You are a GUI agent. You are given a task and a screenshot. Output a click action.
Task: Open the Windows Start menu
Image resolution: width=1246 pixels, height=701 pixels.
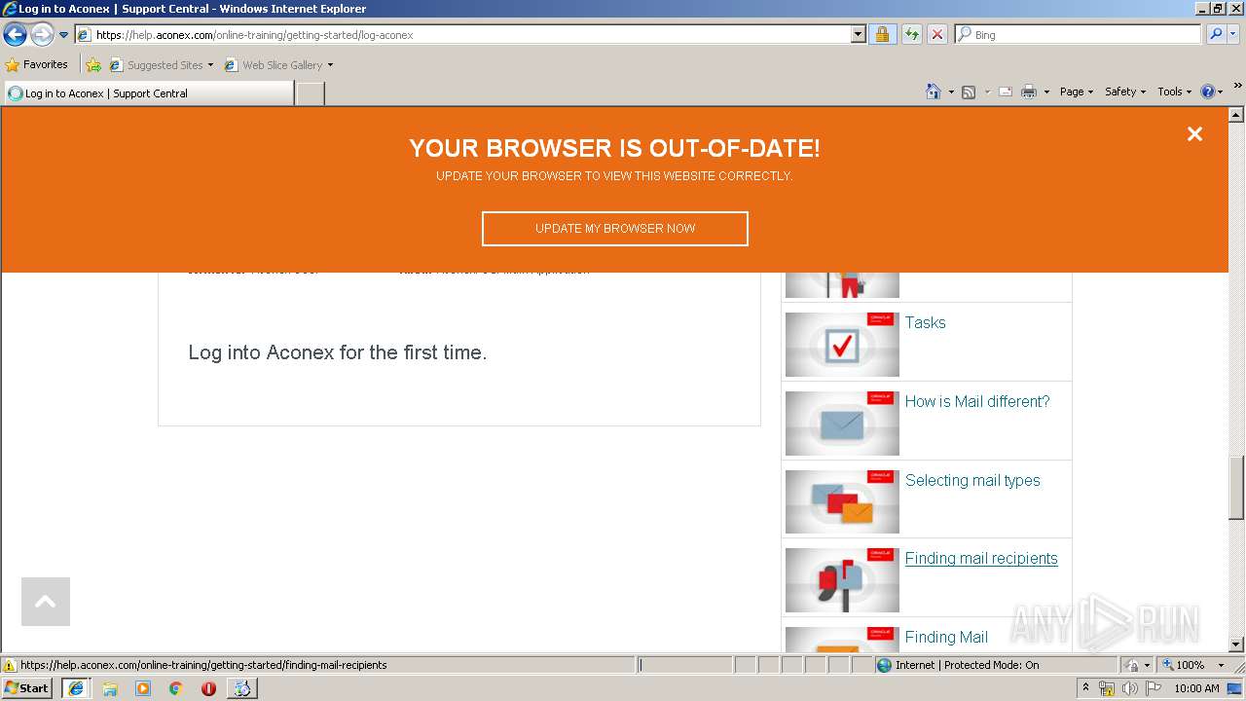pyautogui.click(x=27, y=688)
